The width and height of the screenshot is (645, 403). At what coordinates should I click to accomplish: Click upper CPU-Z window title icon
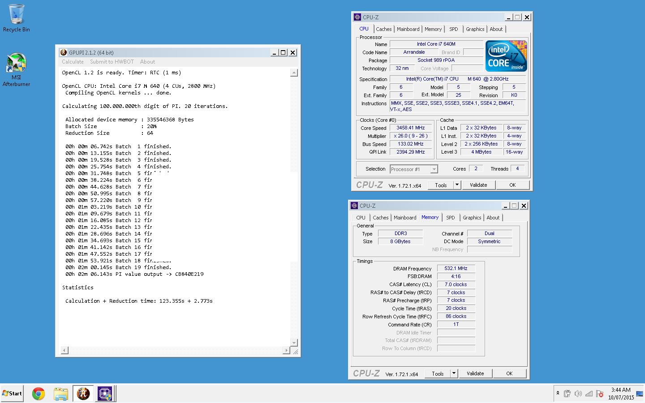click(x=357, y=17)
